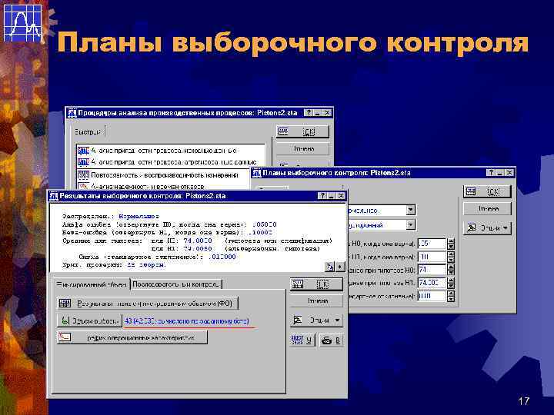554x415 pixels.
Task: Click the STATISTICA logo icon in slide corner
Action: point(22,23)
